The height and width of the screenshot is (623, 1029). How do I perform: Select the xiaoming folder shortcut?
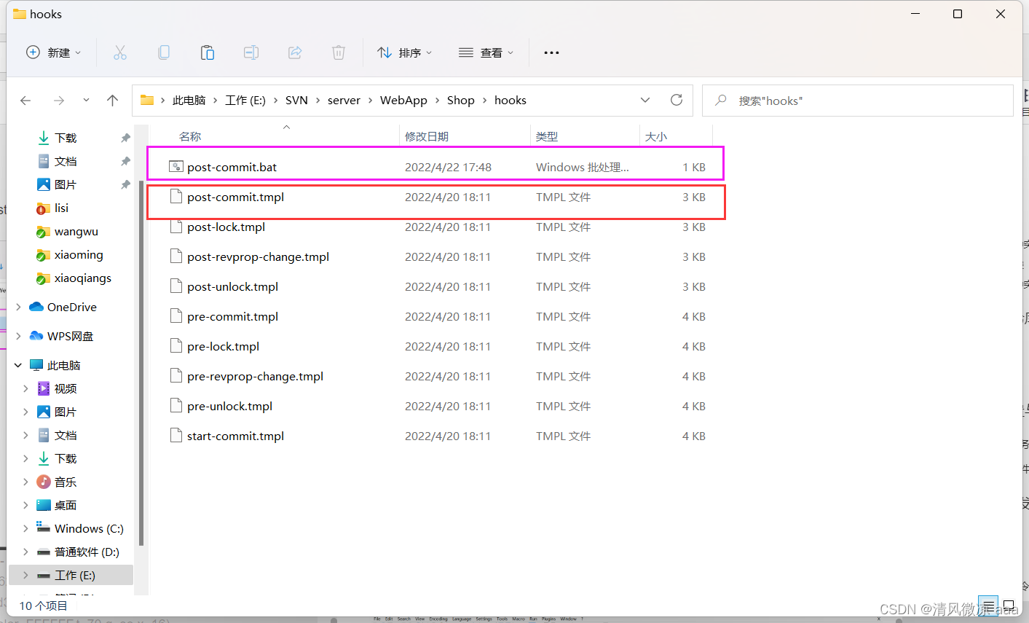tap(79, 254)
